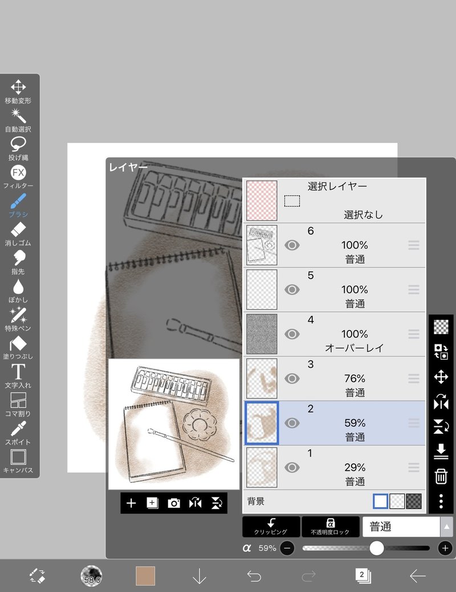The width and height of the screenshot is (456, 592).
Task: Select the 文字入れ text tool
Action: coord(18,376)
